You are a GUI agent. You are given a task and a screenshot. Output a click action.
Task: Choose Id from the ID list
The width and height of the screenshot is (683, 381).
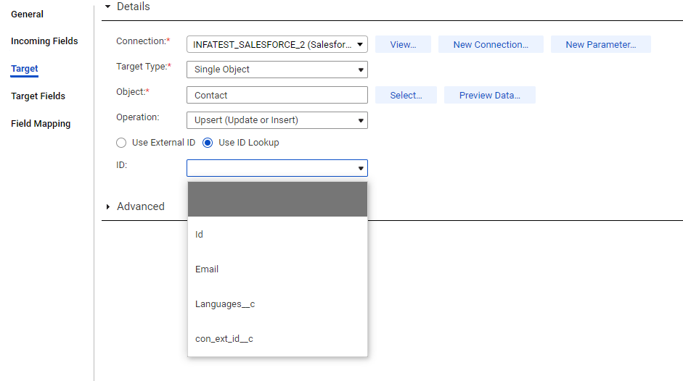[277, 235]
